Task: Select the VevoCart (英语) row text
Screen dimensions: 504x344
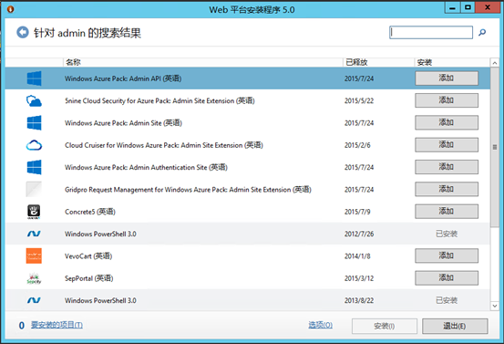Action: tap(88, 256)
